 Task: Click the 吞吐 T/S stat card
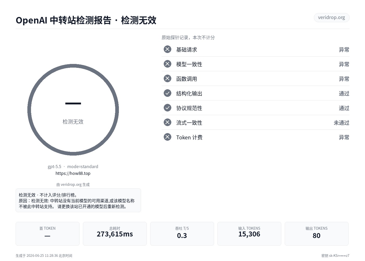(182, 234)
